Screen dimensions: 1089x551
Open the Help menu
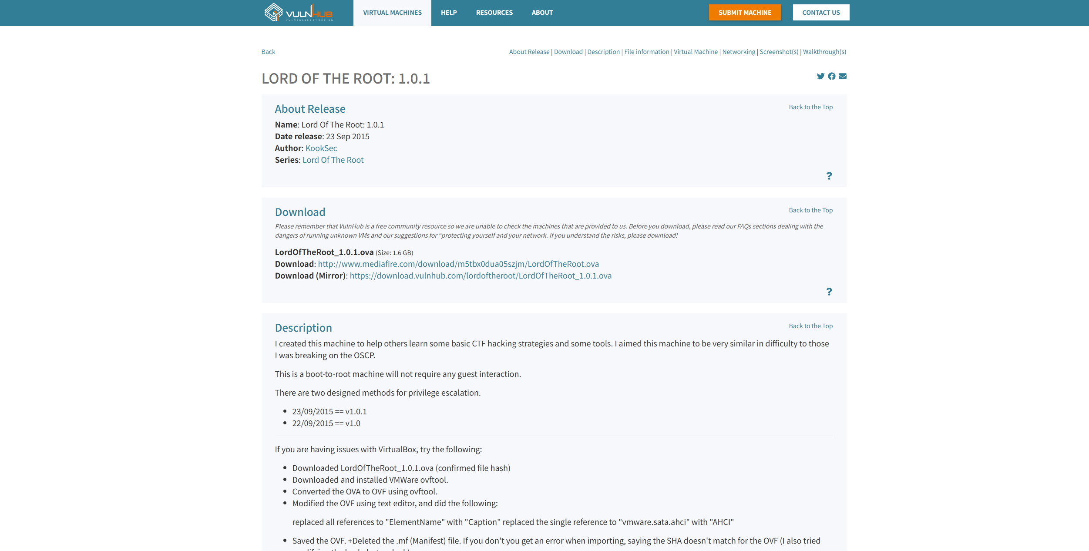click(449, 13)
